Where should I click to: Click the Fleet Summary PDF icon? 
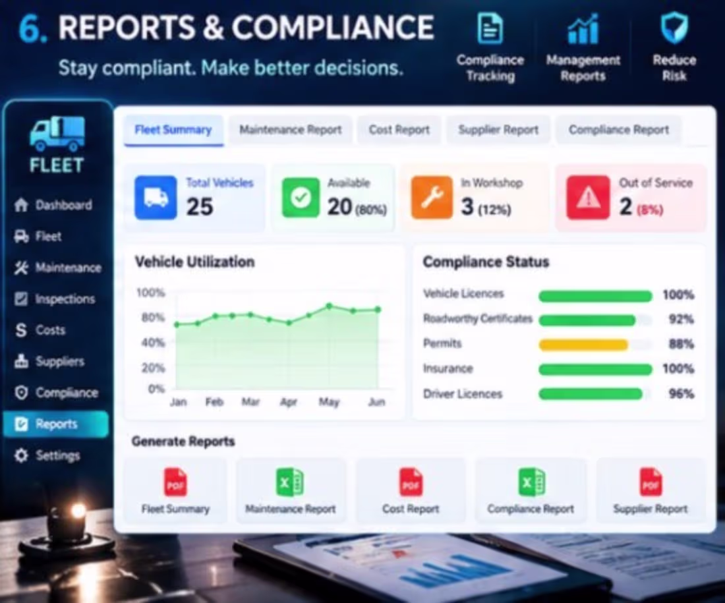[x=176, y=482]
